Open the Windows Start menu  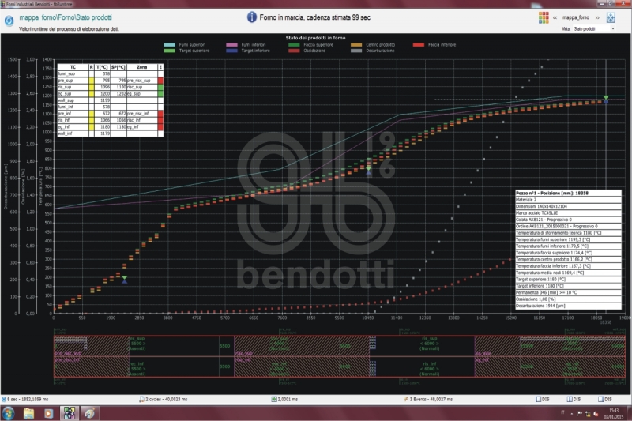coord(9,413)
